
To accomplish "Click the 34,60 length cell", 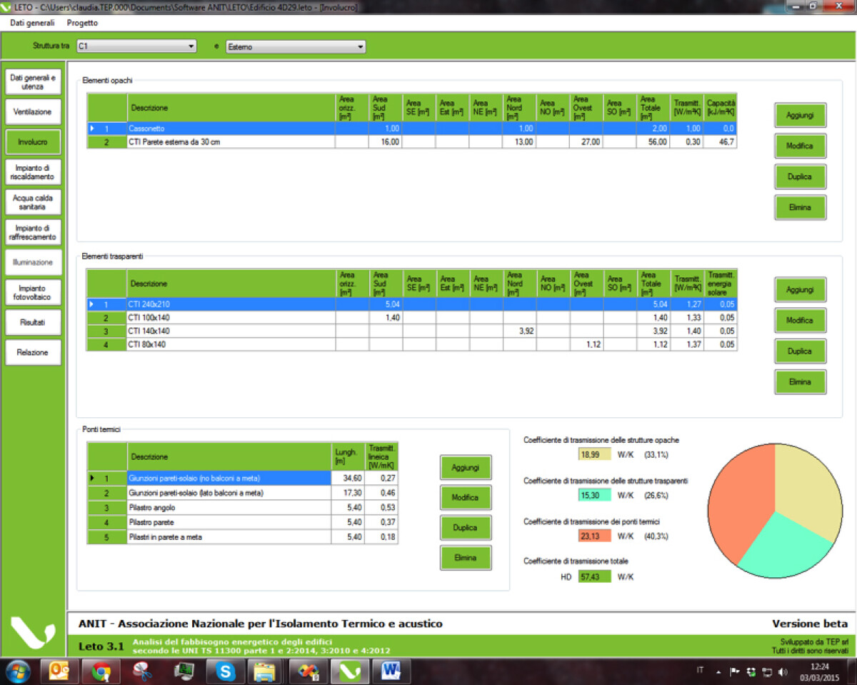I will point(348,478).
